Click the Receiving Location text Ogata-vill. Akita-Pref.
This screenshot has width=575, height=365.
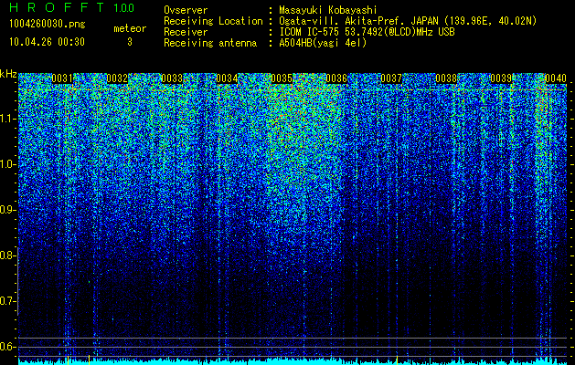click(x=342, y=21)
